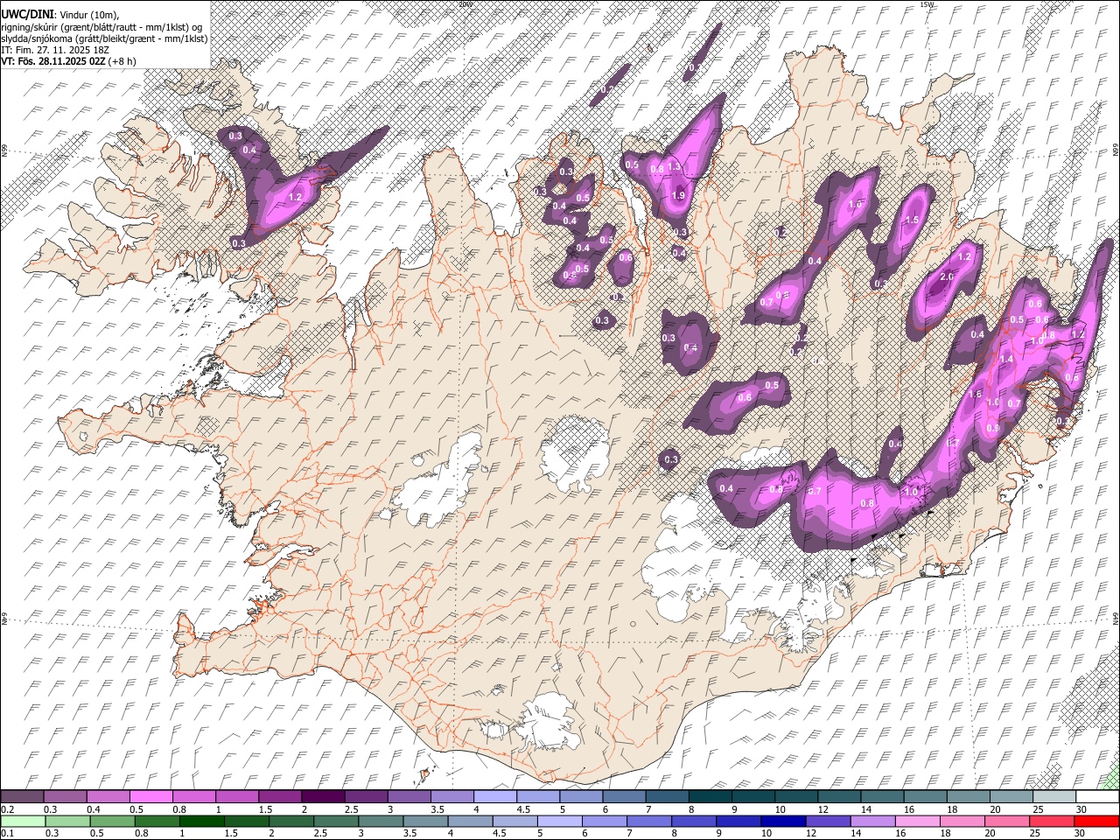Viewport: 1120px width, 840px height.
Task: Click the 20W longitude label at map top
Action: tap(465, 4)
